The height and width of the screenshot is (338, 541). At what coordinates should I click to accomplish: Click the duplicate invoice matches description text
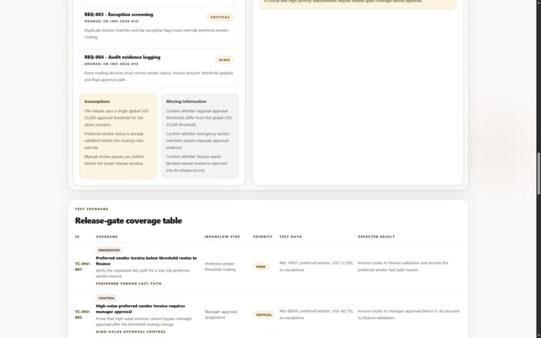[156, 34]
